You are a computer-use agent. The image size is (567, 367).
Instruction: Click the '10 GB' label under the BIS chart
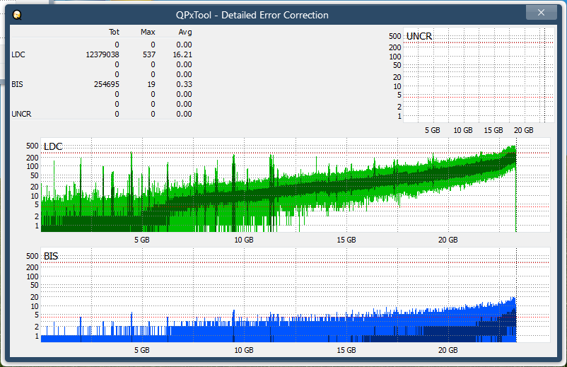pos(244,350)
